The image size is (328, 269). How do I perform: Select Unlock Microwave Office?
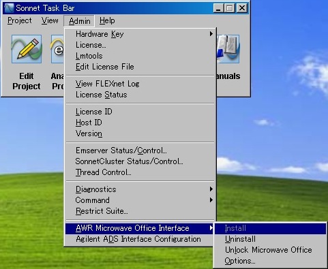(x=270, y=250)
